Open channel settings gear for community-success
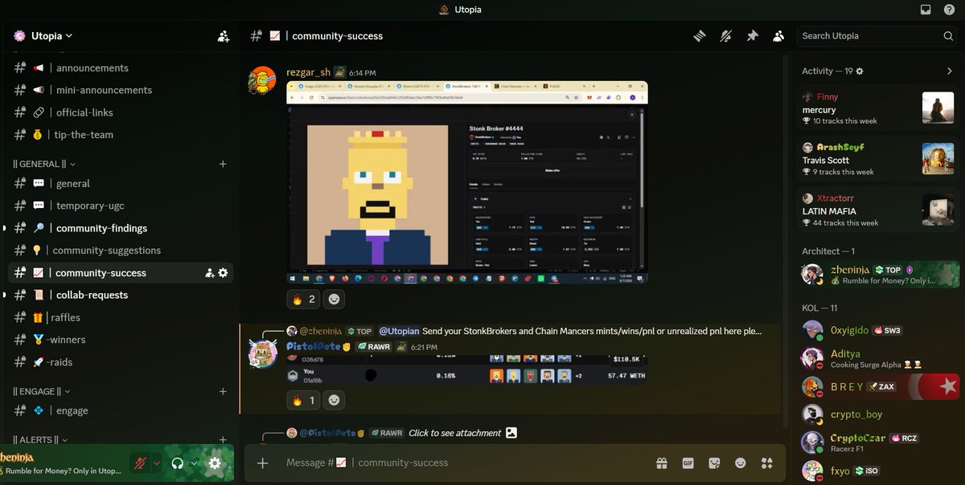This screenshot has height=485, width=965. click(x=223, y=273)
